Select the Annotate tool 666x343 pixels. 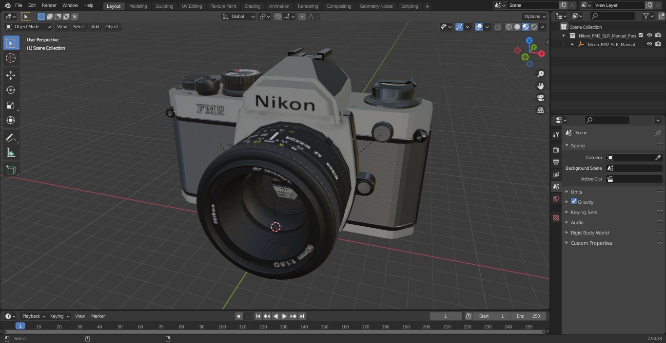coord(11,138)
